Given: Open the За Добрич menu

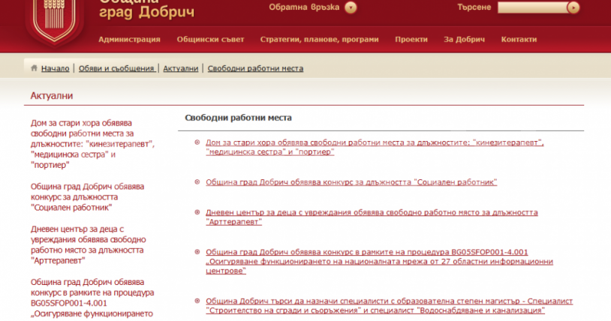Looking at the screenshot, I should (x=459, y=39).
